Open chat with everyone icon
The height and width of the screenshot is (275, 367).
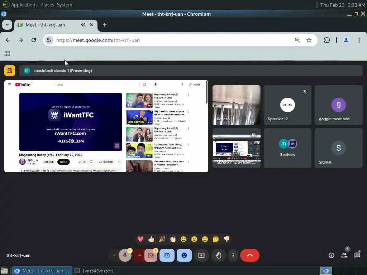click(x=357, y=255)
